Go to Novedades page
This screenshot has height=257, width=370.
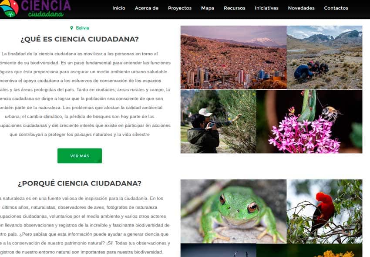click(x=301, y=8)
